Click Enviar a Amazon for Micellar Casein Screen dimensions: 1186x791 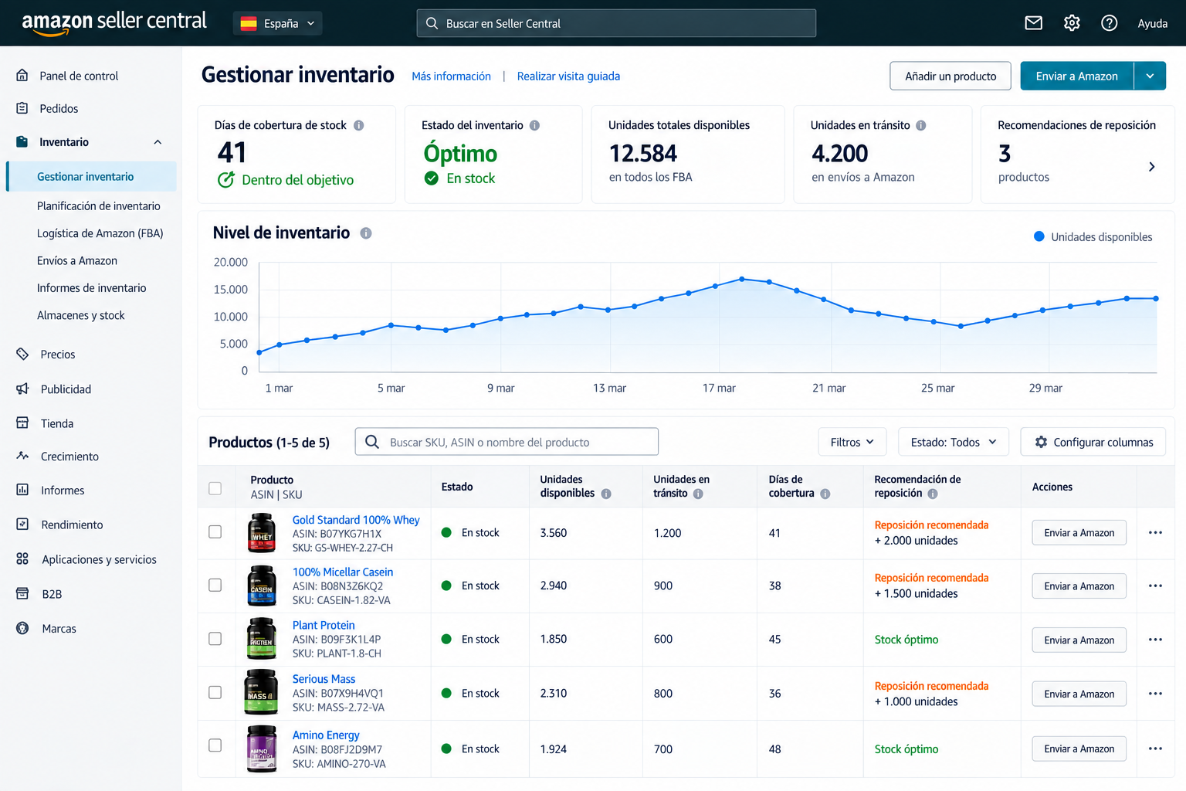coord(1079,586)
